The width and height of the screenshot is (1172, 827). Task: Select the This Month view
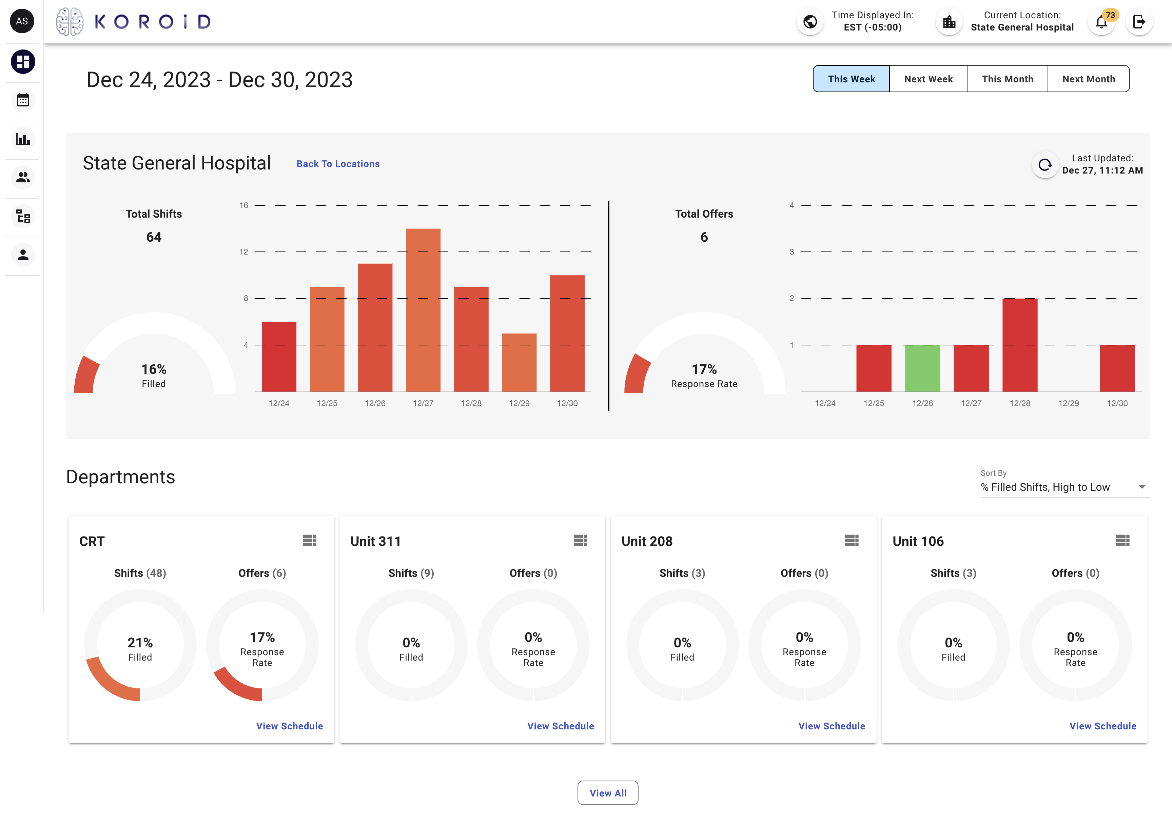coord(1007,79)
